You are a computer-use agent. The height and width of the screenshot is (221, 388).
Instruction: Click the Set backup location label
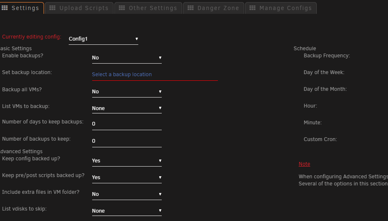pyautogui.click(x=27, y=72)
